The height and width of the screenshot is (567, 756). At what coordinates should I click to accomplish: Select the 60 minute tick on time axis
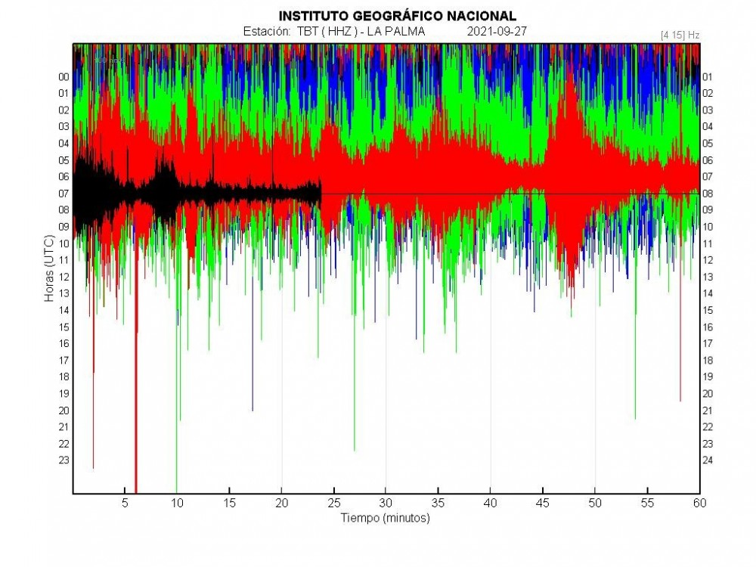[x=699, y=503]
